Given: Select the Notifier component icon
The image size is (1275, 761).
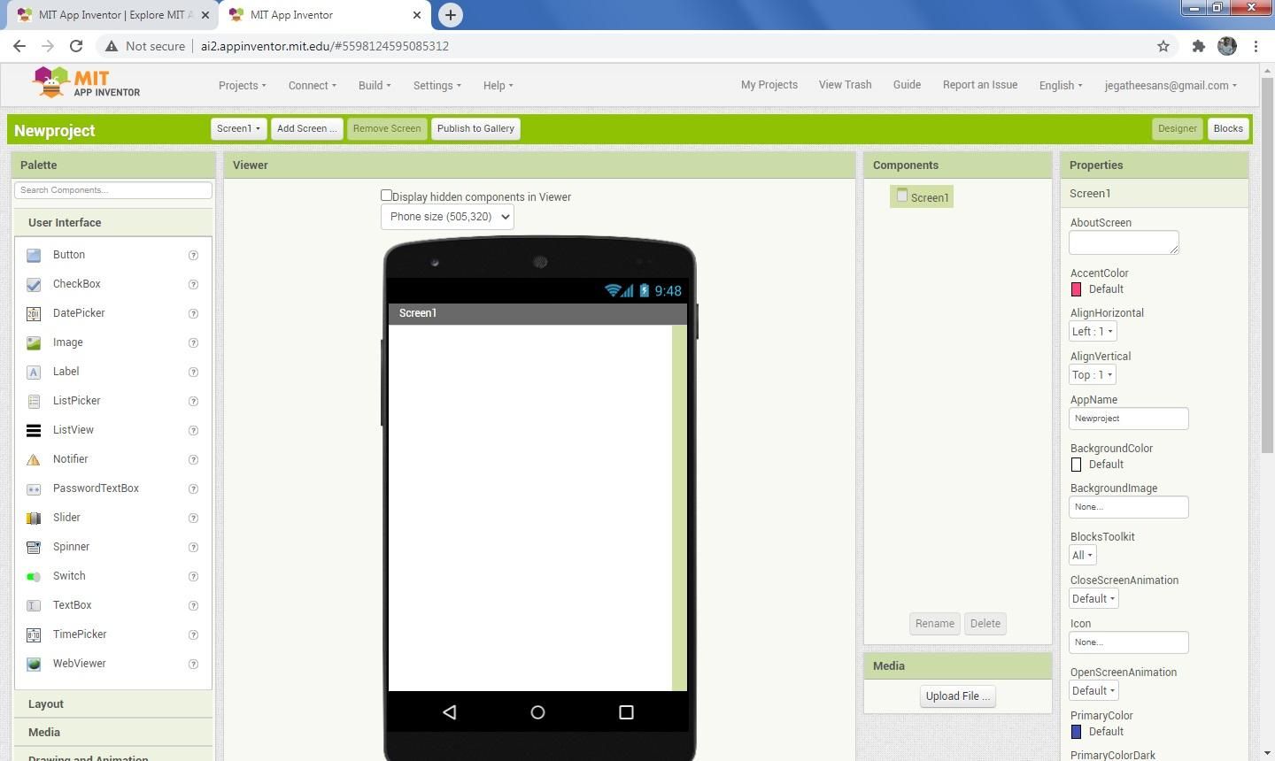Looking at the screenshot, I should tap(34, 459).
